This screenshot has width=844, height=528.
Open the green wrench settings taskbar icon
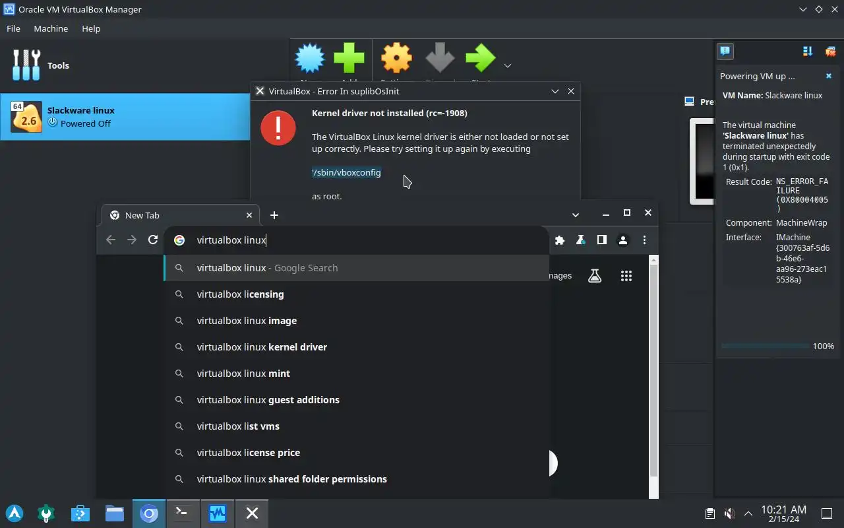click(46, 513)
